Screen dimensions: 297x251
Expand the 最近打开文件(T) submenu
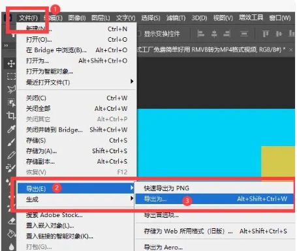(x=76, y=82)
